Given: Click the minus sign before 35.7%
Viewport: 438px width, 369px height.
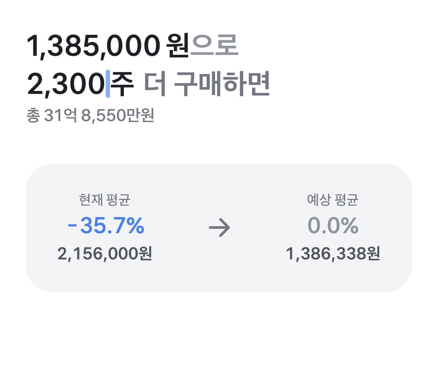Looking at the screenshot, I should pos(72,226).
